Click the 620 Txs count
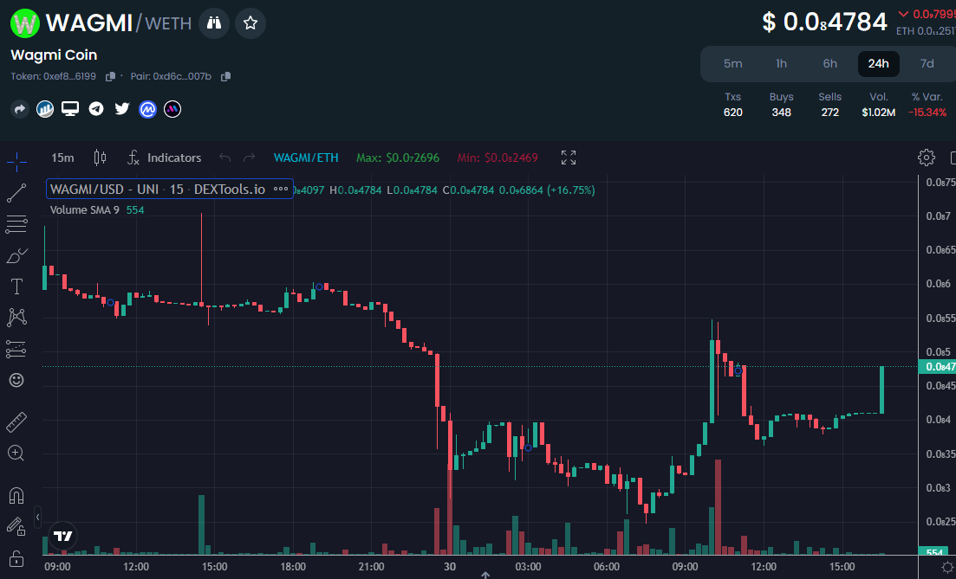 [733, 113]
